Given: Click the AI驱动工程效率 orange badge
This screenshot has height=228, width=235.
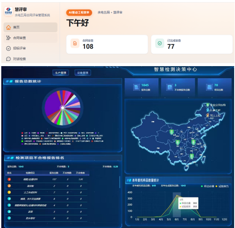Looking at the screenshot, I should pos(79,12).
